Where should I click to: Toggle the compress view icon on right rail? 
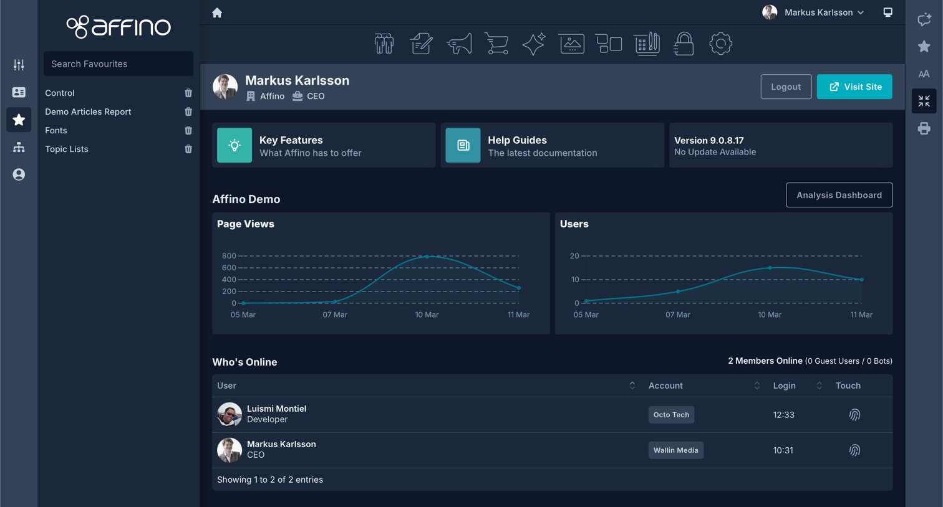(924, 101)
